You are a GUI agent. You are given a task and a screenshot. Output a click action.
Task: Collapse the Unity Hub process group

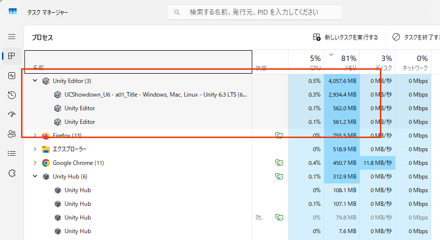[35, 176]
